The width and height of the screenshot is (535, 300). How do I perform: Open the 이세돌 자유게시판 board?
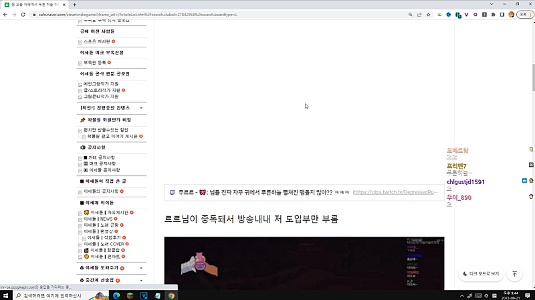[106, 213]
